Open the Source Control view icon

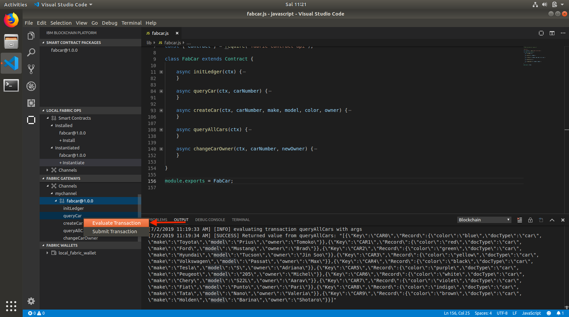[x=31, y=69]
